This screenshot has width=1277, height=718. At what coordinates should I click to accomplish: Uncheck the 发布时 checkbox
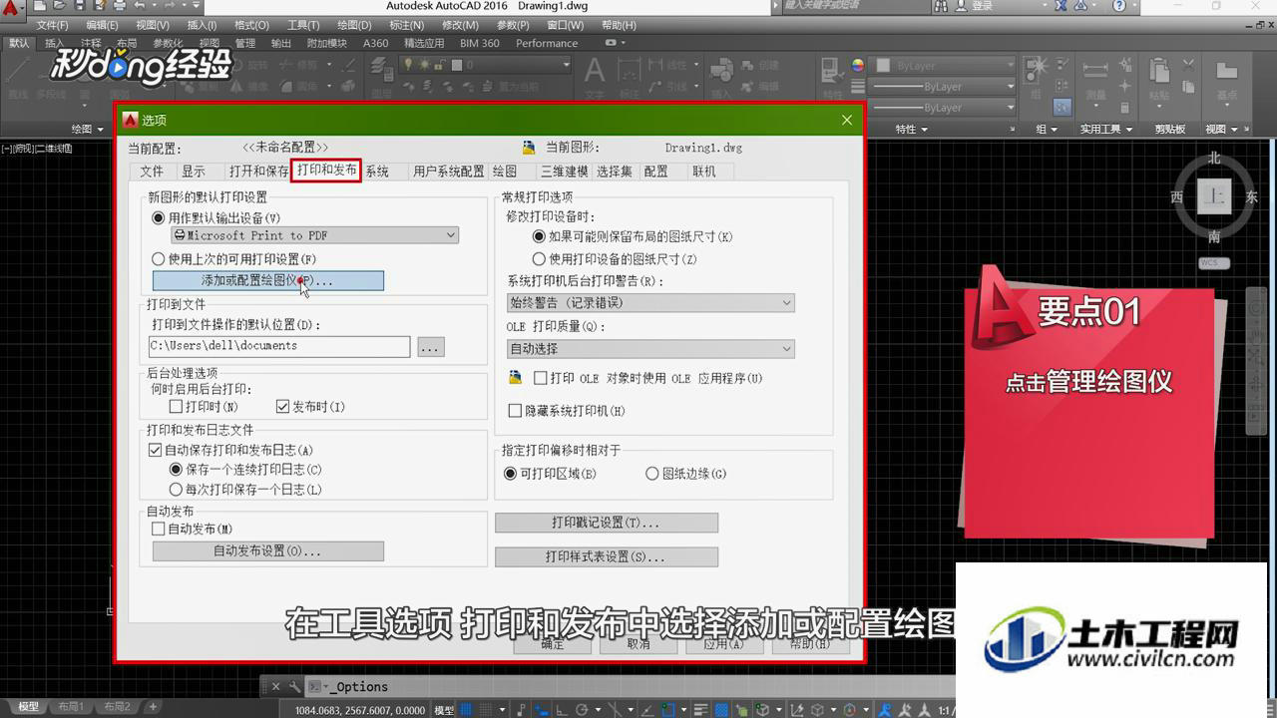[x=282, y=407]
